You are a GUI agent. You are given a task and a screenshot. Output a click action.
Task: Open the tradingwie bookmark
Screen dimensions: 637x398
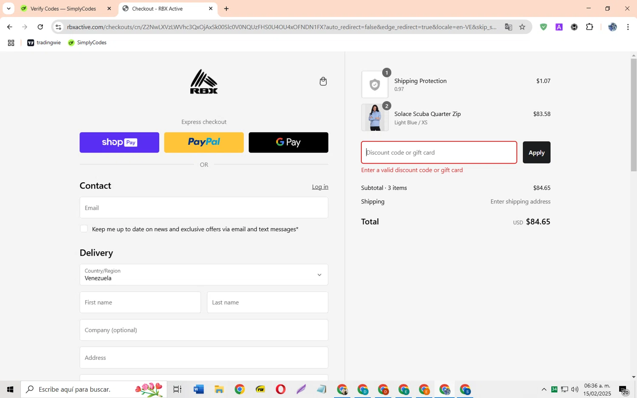pos(44,42)
